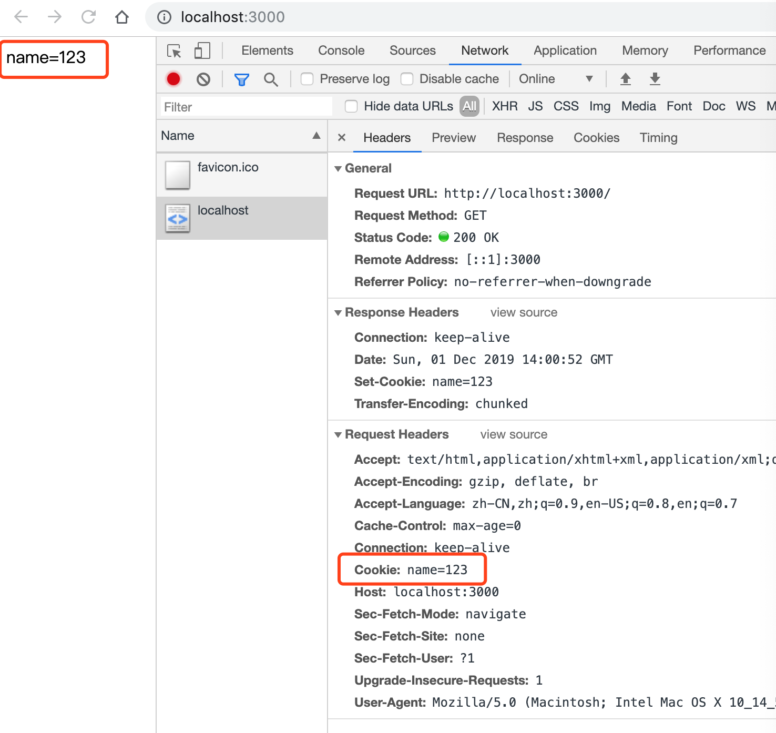Show the Cookies tab
The image size is (776, 733).
(597, 138)
